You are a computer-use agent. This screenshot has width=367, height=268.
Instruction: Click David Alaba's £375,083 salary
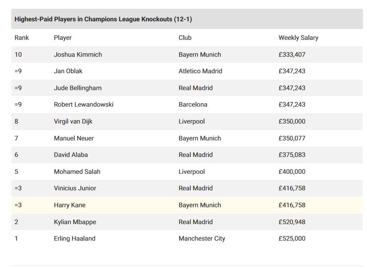coord(292,155)
